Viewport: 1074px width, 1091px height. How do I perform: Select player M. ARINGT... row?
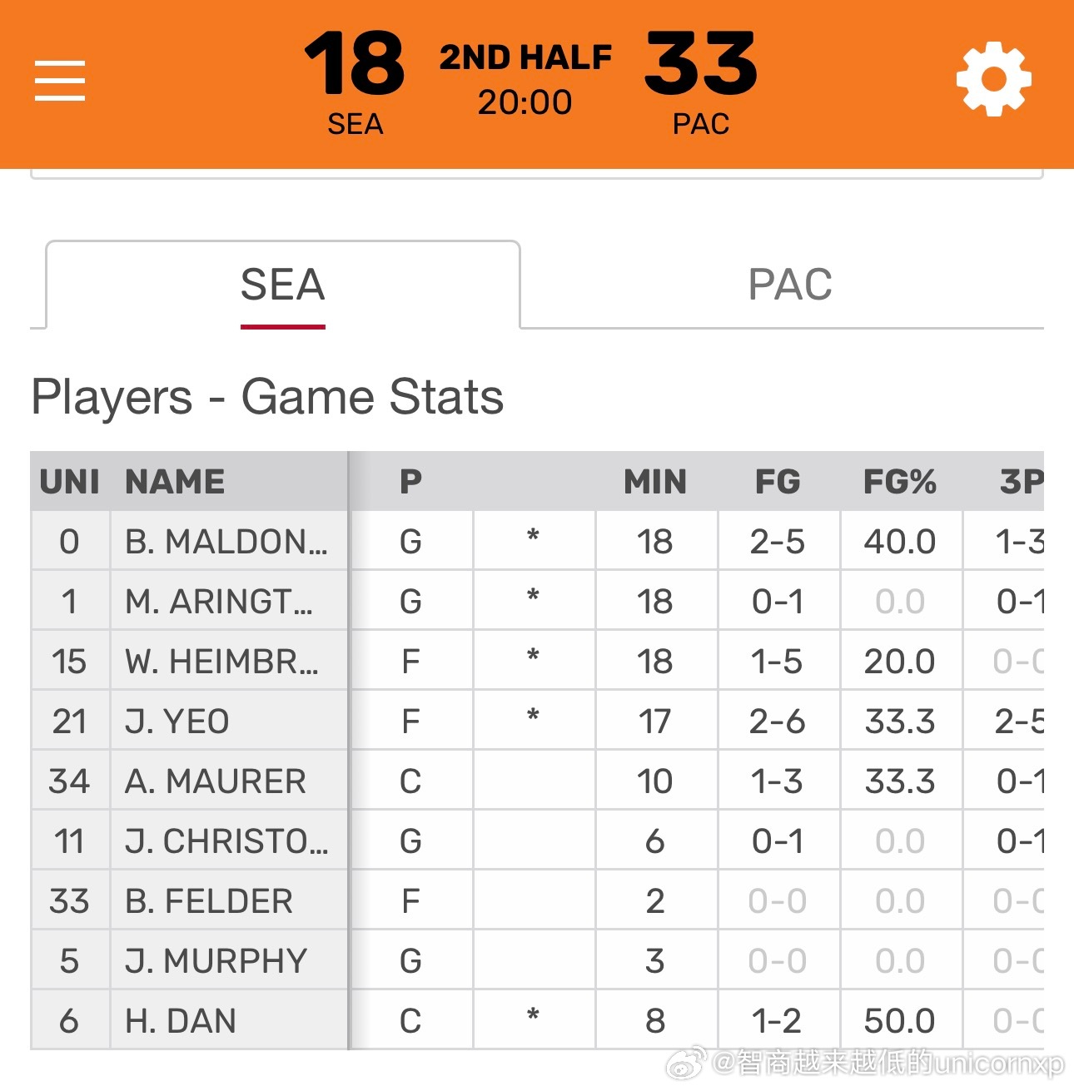tap(219, 602)
